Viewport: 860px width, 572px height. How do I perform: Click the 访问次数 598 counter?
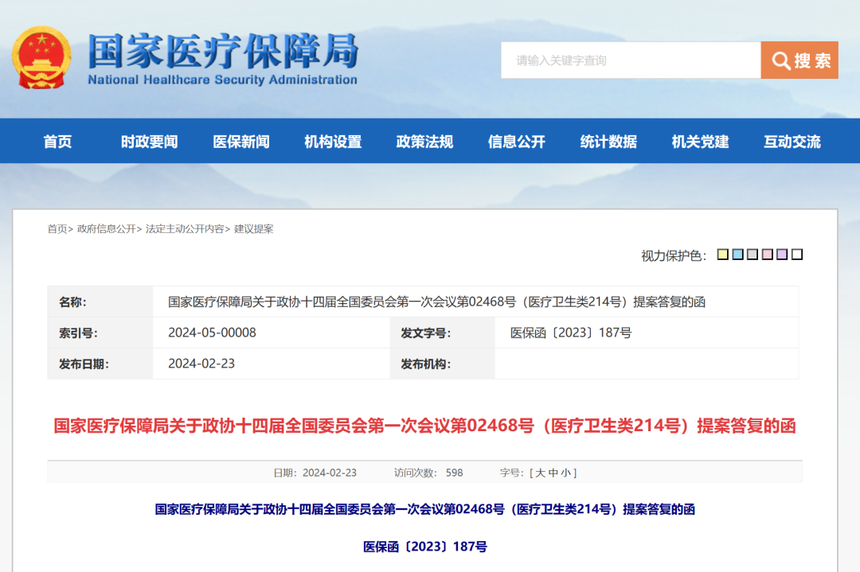coord(428,473)
